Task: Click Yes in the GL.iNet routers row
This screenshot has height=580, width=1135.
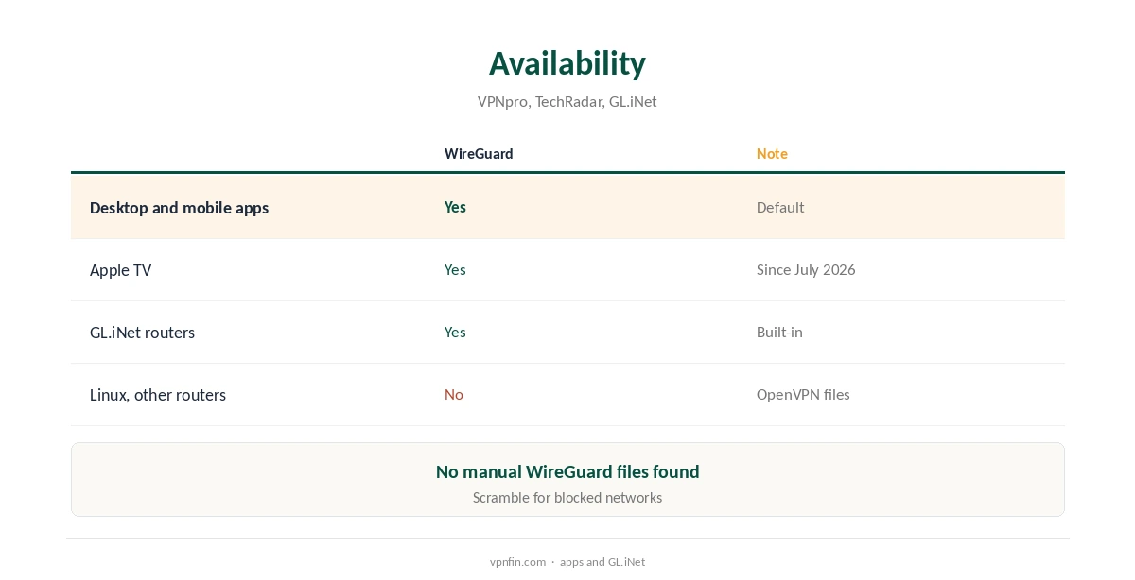Action: pos(455,332)
